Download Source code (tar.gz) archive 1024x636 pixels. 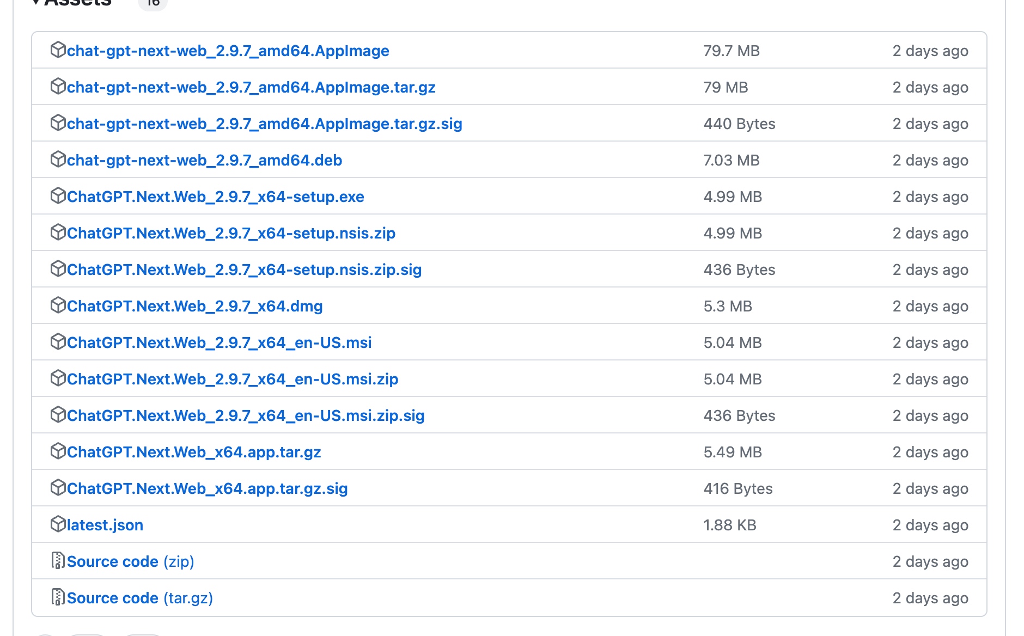tap(140, 598)
